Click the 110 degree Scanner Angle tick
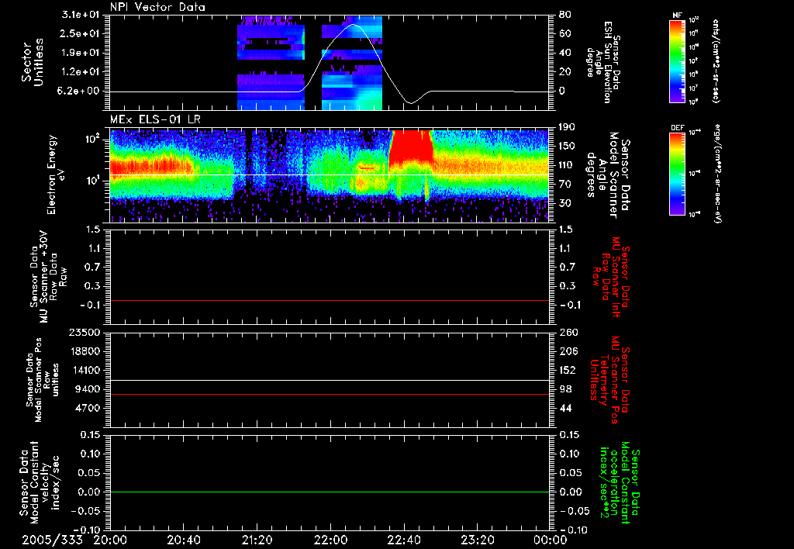This screenshot has width=794, height=549. point(567,165)
